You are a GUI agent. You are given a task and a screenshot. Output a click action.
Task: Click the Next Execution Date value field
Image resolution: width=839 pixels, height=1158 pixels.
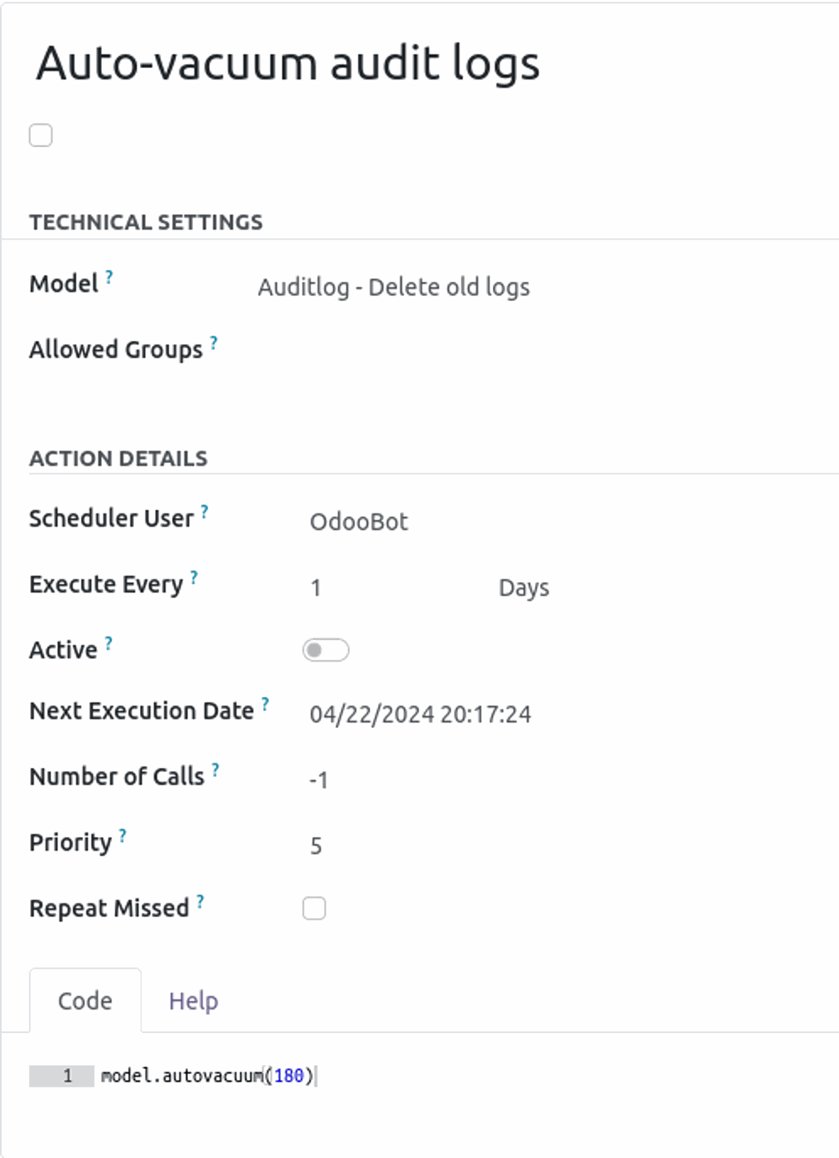pos(420,715)
